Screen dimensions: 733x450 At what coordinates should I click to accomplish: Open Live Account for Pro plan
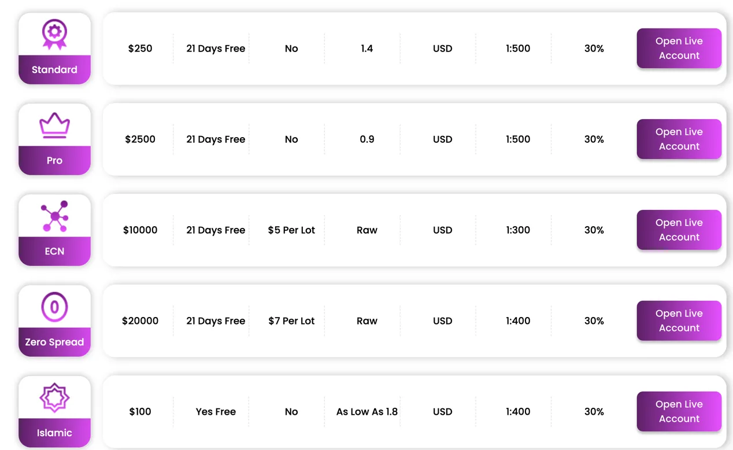[x=679, y=139]
